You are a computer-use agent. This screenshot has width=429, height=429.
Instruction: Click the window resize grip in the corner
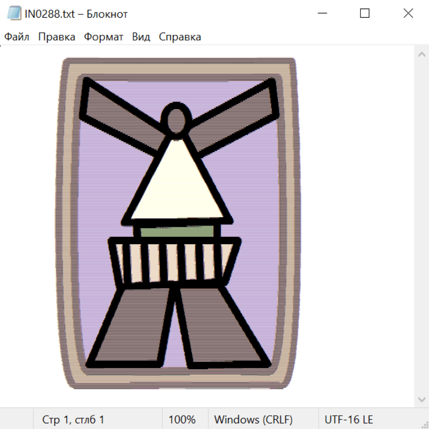pyautogui.click(x=425, y=425)
